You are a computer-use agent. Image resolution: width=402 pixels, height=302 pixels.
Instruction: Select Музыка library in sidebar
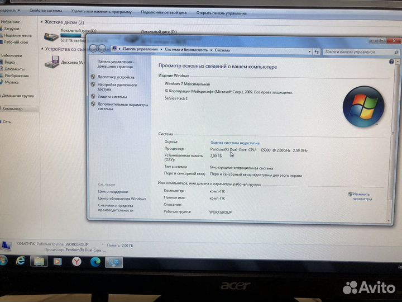[x=12, y=82]
